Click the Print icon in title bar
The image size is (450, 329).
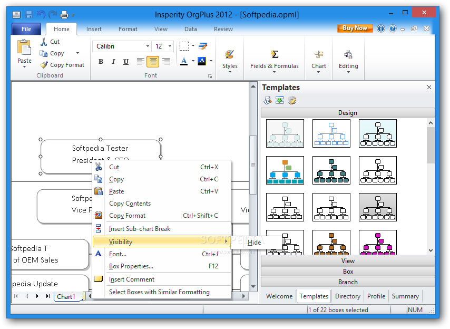(x=64, y=14)
